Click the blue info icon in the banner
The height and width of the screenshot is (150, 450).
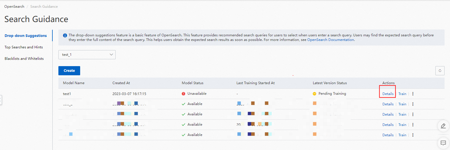[65, 35]
